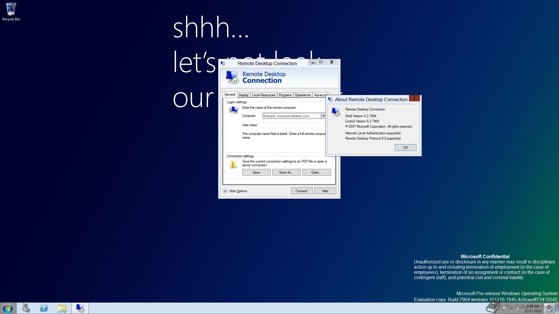Switch to the Experience tab

(303, 95)
